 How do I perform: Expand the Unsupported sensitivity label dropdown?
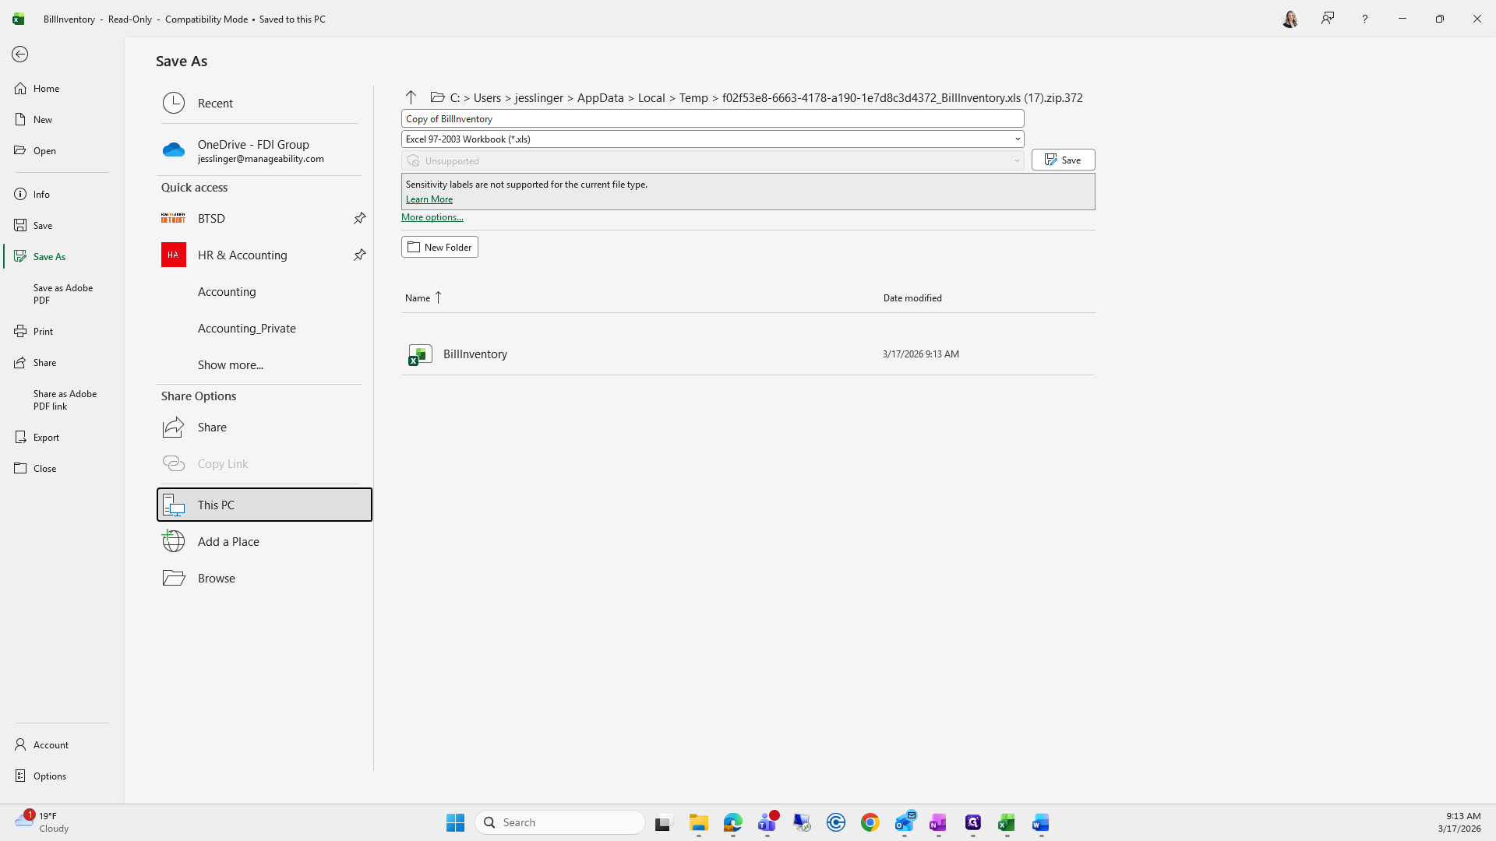click(1016, 161)
